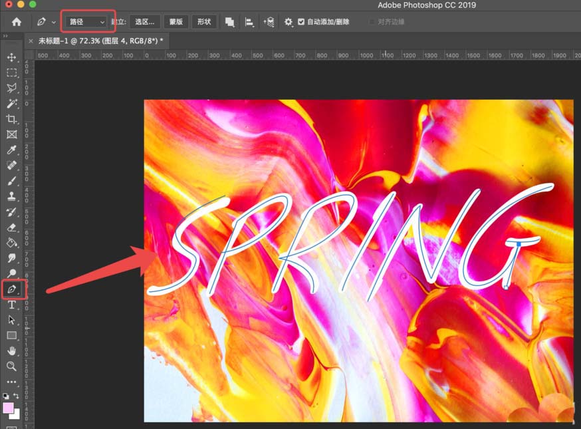Select the Rectangular Marquee tool
This screenshot has height=429, width=581.
pyautogui.click(x=11, y=73)
